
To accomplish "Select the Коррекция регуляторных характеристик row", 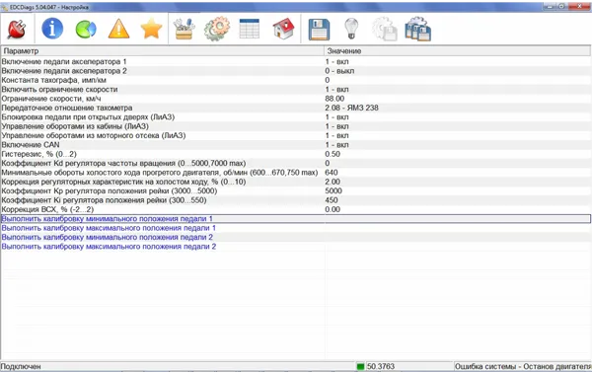I will point(296,182).
